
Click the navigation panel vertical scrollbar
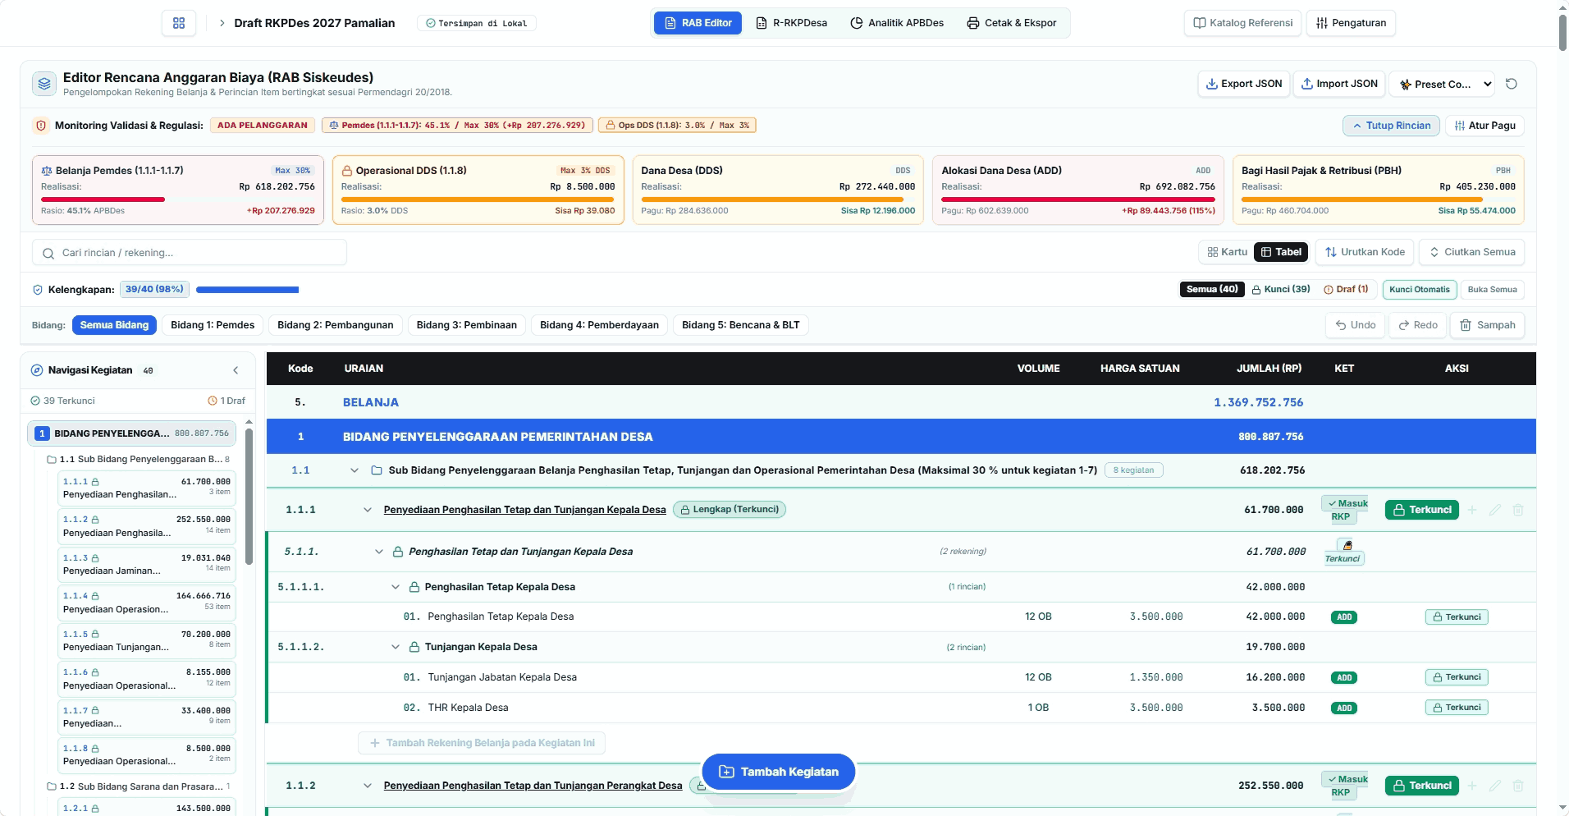point(249,497)
